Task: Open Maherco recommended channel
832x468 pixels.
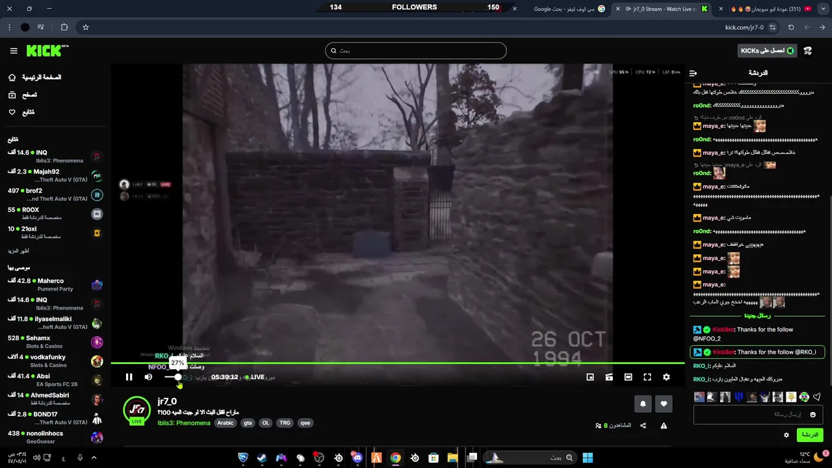Action: tap(55, 285)
